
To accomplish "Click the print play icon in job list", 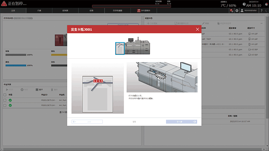I will pyautogui.click(x=7, y=90).
